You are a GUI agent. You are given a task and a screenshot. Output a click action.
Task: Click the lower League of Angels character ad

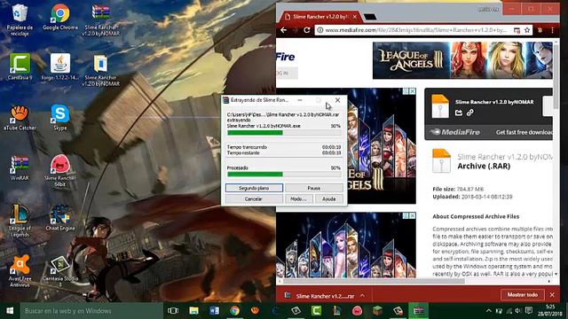[x=346, y=245]
